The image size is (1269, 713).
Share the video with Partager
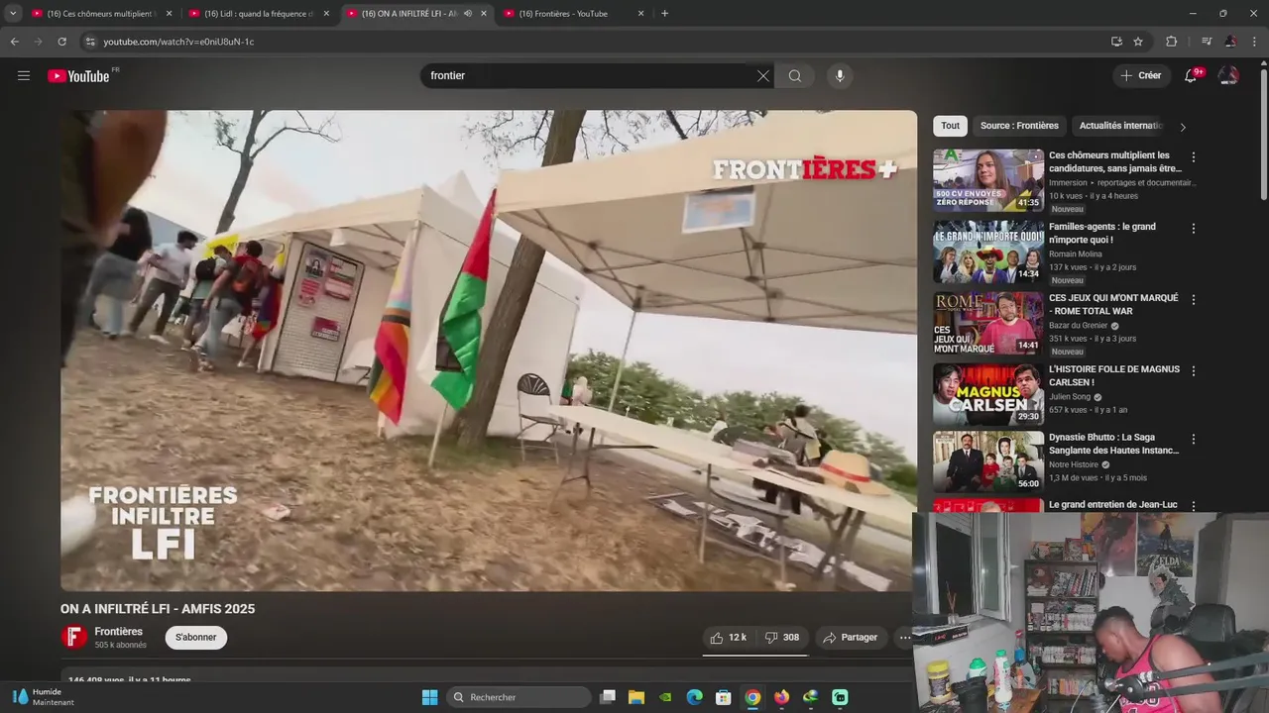pyautogui.click(x=851, y=638)
